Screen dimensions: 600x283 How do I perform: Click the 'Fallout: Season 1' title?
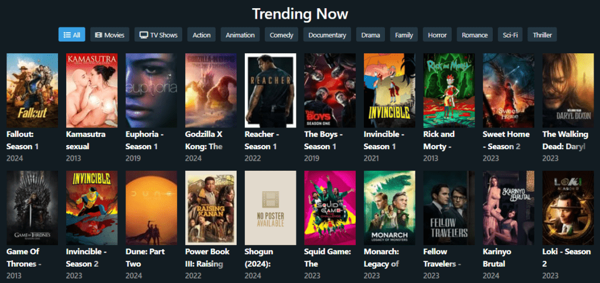point(23,140)
